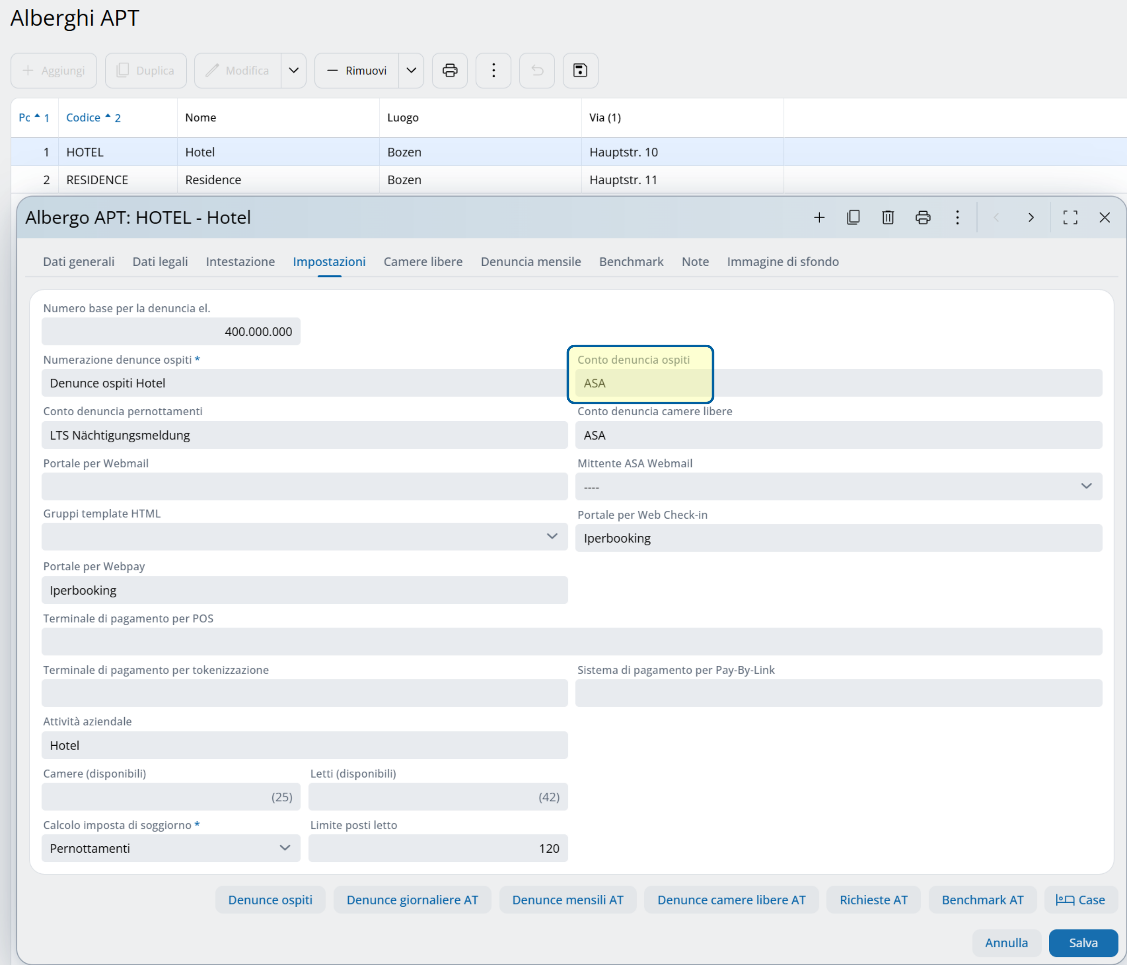Click Sistema di pagamento Pay-By-Link field

[x=839, y=693]
